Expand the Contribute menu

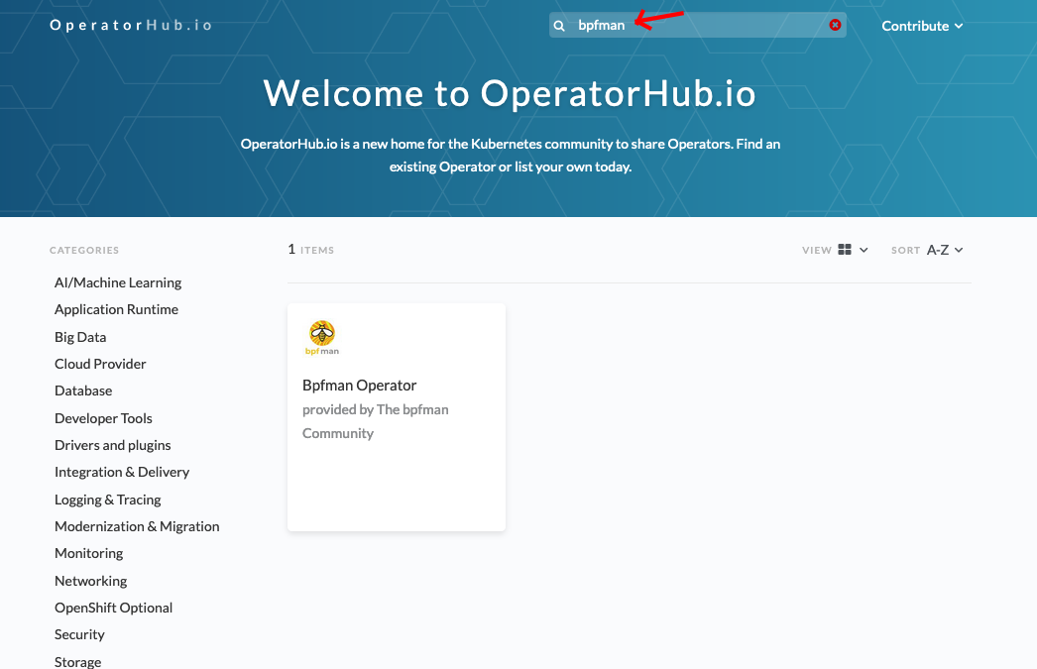(x=921, y=26)
